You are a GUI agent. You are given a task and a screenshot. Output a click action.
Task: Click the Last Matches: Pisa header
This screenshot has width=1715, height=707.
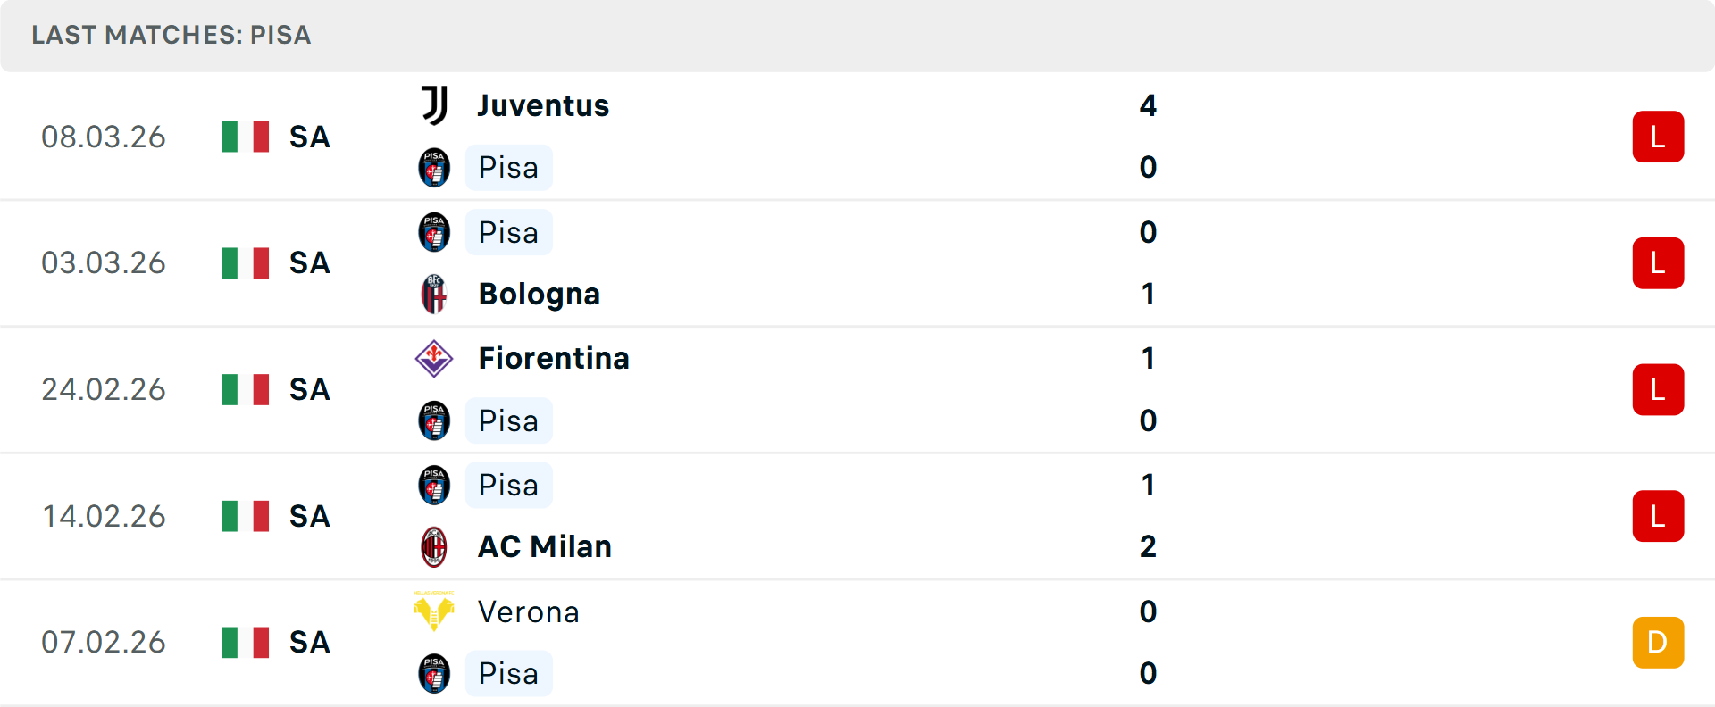coord(171,35)
